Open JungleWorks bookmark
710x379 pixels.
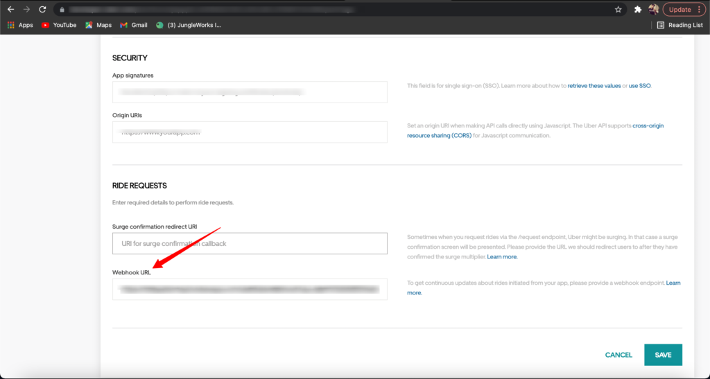189,25
